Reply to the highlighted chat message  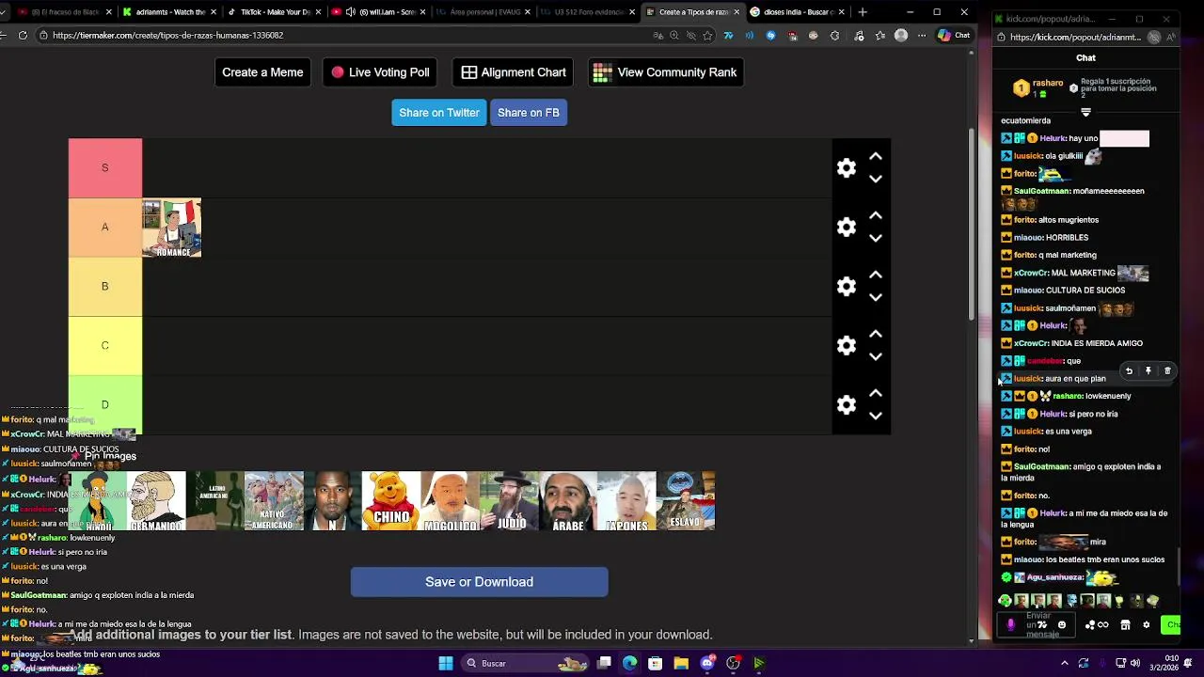[x=1129, y=370]
